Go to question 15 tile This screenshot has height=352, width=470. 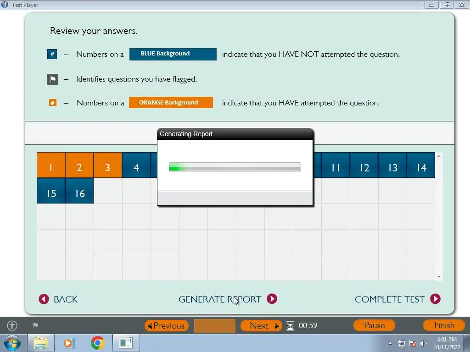50,191
